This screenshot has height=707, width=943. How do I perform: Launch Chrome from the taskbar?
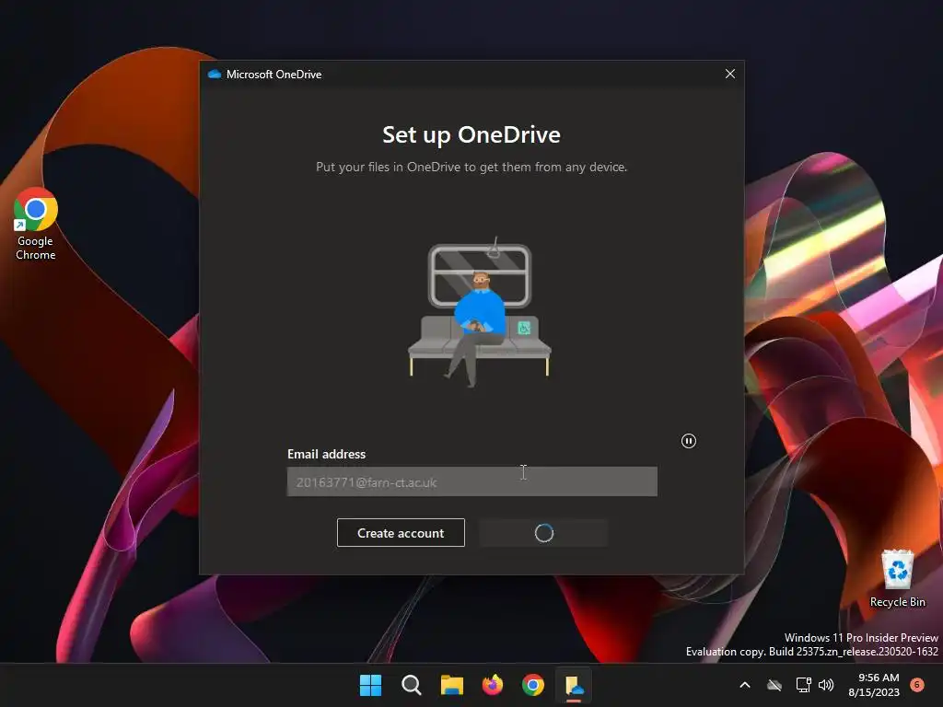(x=533, y=685)
